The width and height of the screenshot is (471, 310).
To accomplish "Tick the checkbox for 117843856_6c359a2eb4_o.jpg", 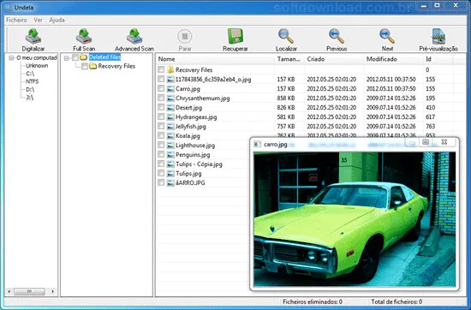I will point(161,79).
